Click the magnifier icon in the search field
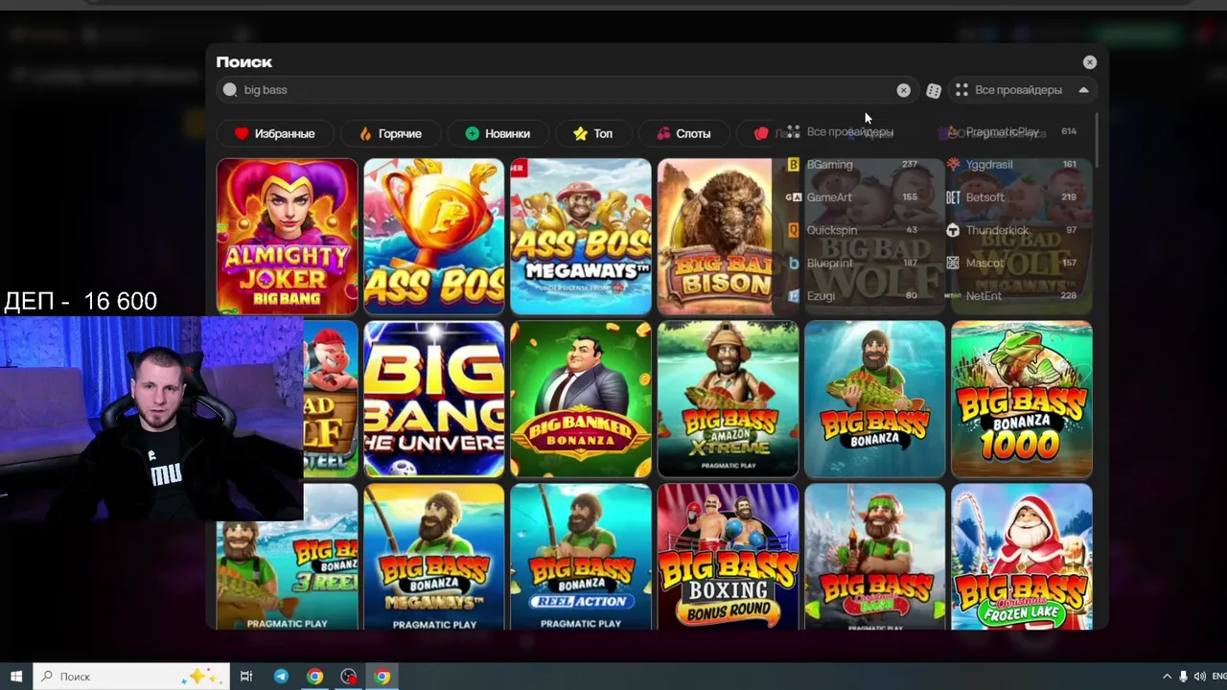The height and width of the screenshot is (690, 1227). (230, 90)
